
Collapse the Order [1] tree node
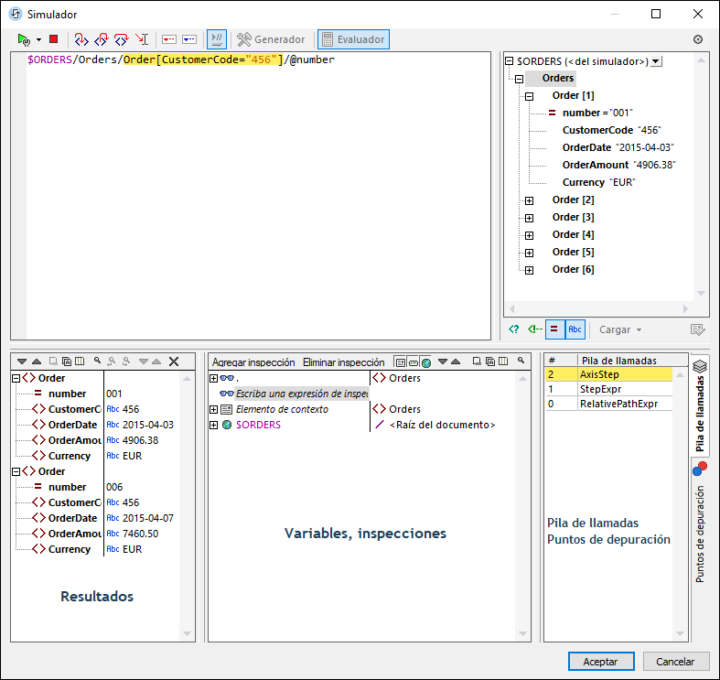tap(529, 96)
